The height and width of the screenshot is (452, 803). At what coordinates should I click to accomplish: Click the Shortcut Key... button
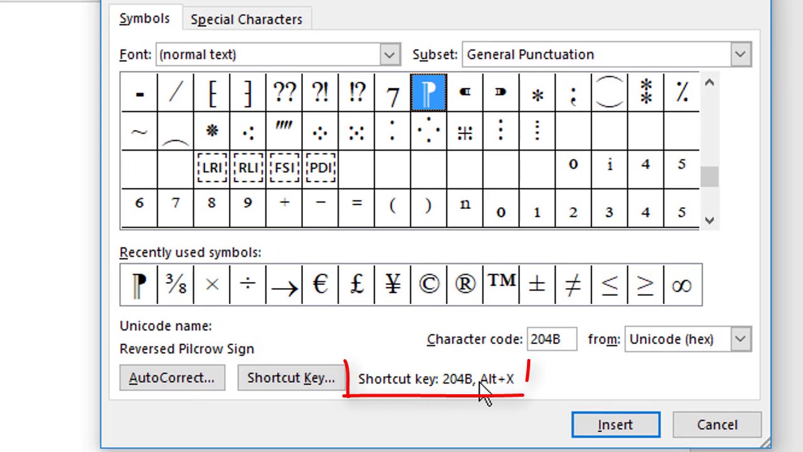tap(291, 378)
